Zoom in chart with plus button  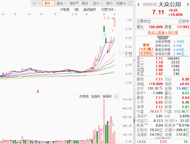pos(34,3)
